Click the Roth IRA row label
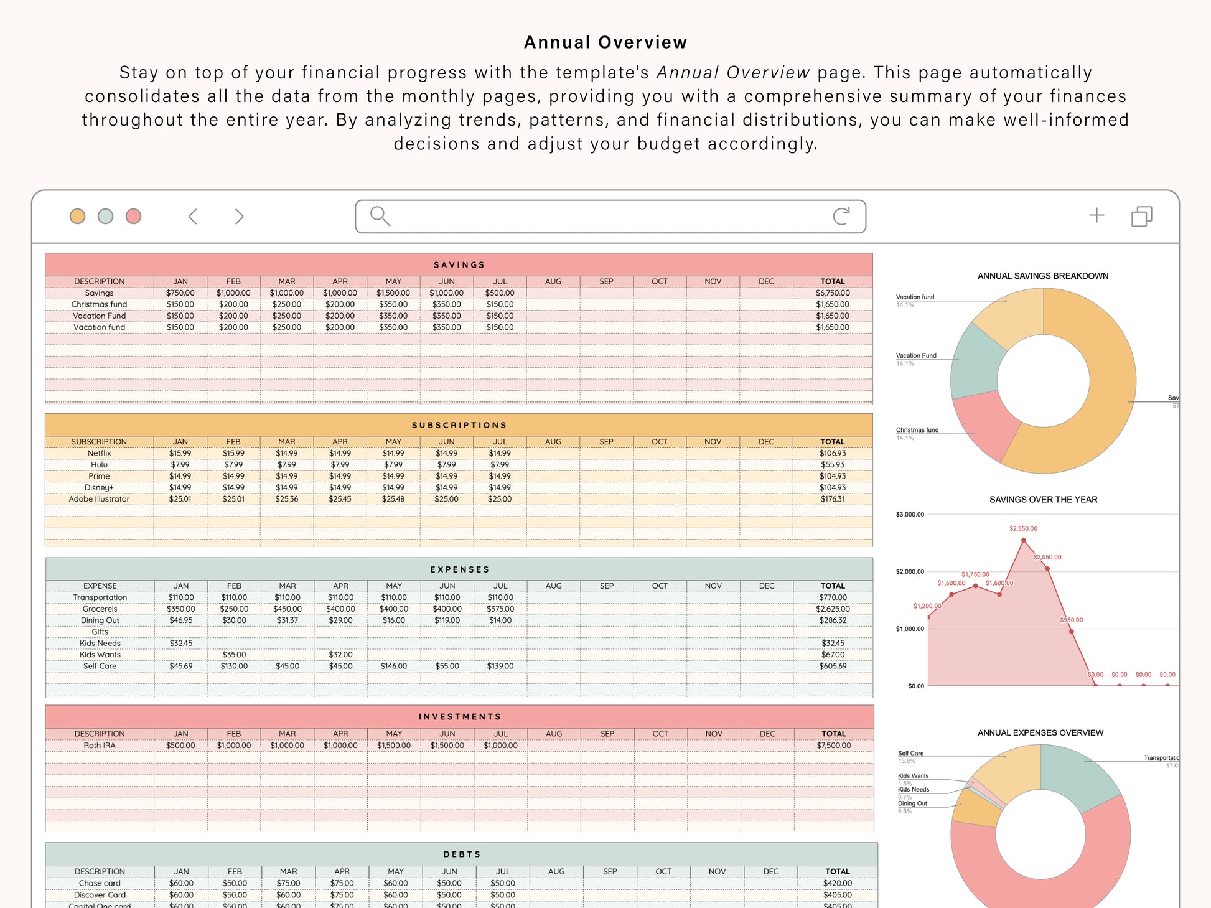The height and width of the screenshot is (908, 1211). (100, 746)
